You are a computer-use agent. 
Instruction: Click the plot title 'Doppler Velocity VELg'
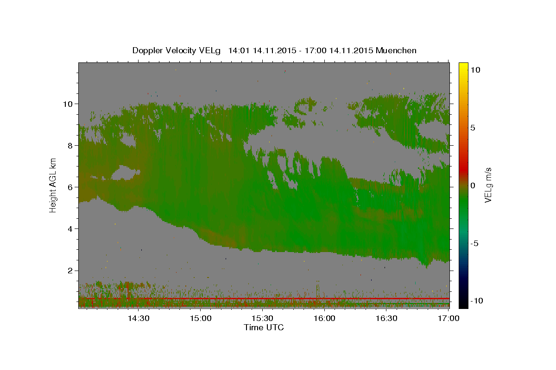coord(177,51)
